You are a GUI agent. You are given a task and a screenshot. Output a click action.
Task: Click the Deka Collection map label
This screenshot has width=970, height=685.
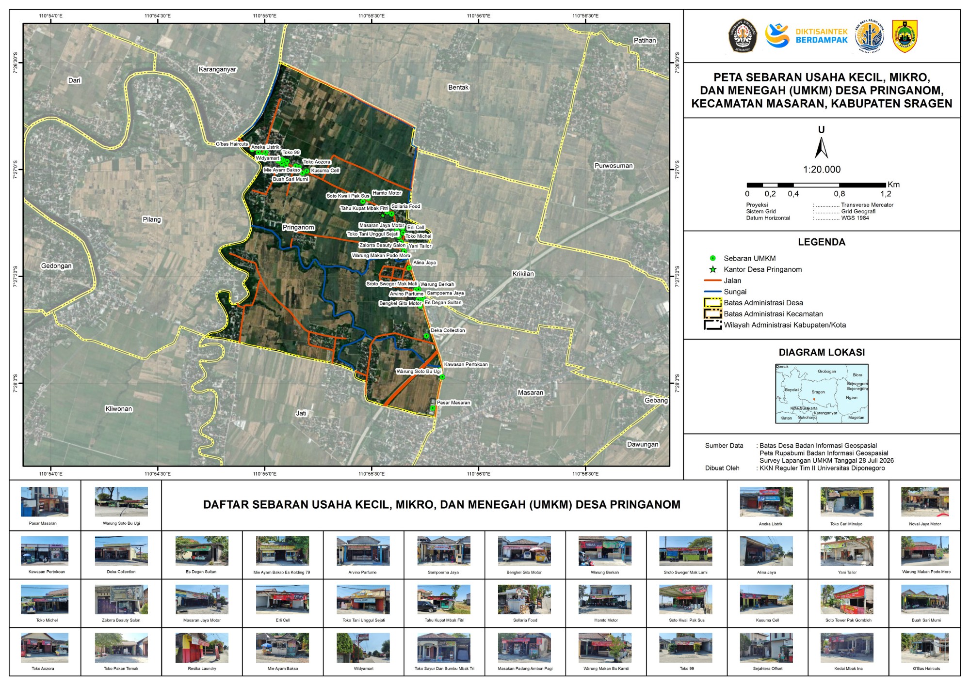click(448, 330)
